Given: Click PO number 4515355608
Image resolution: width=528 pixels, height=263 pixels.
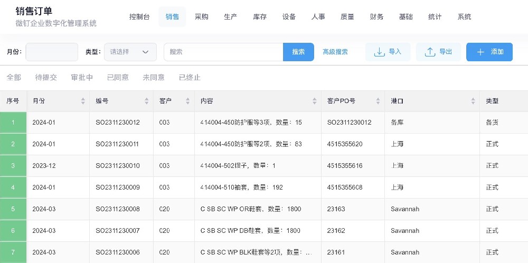Looking at the screenshot, I should tap(345, 187).
